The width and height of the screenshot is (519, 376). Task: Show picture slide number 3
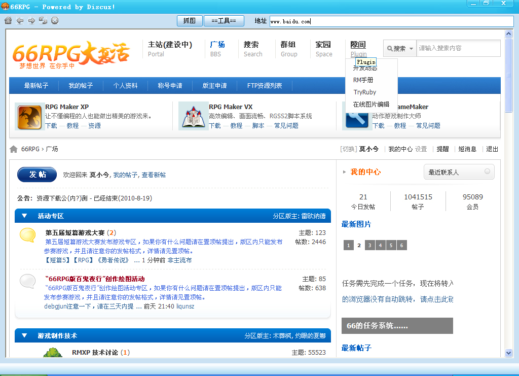coord(369,245)
